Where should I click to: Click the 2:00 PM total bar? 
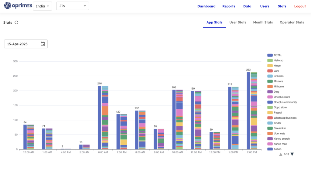pyautogui.click(x=248, y=111)
